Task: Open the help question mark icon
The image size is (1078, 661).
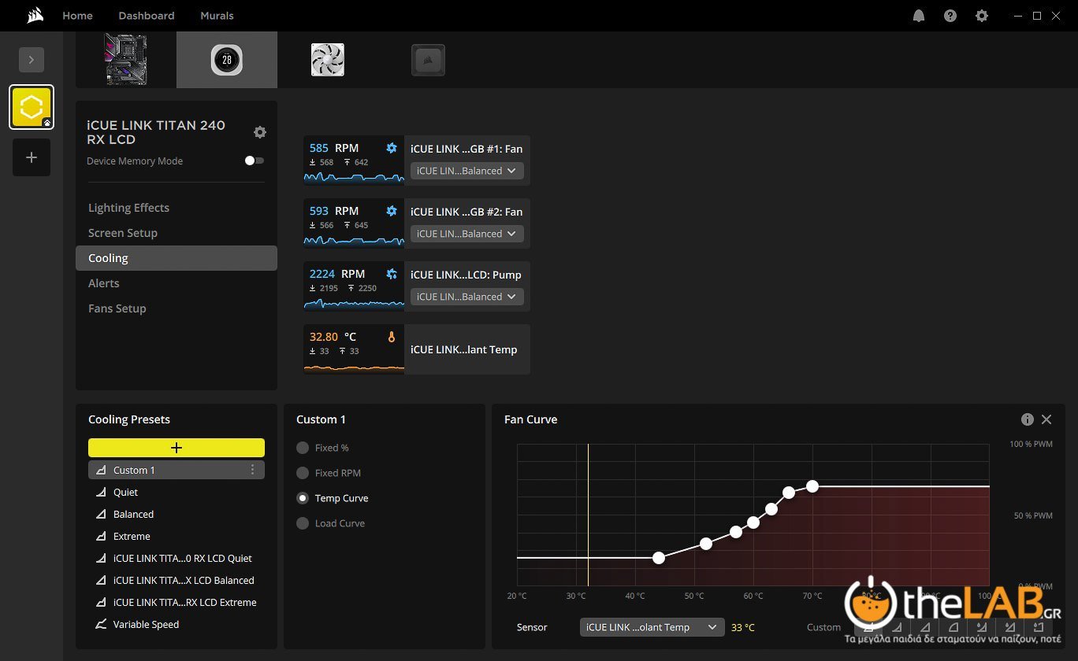Action: tap(950, 16)
